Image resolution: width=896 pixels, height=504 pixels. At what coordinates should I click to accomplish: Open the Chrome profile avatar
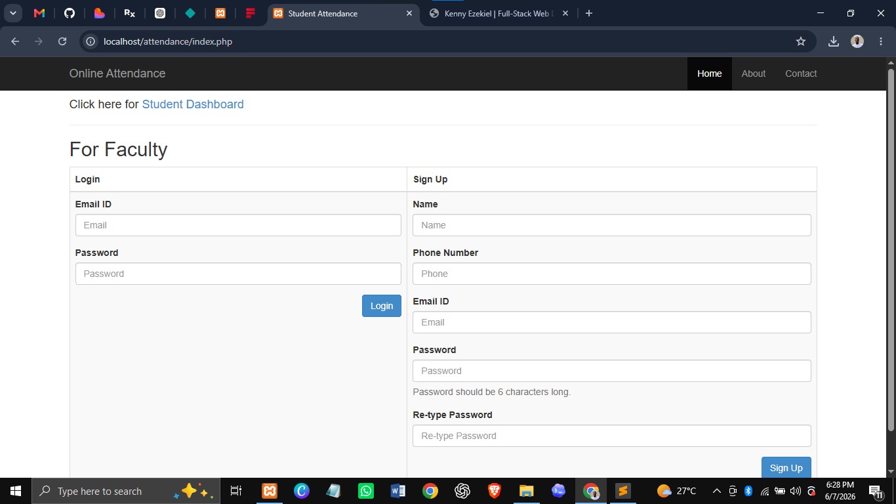[857, 41]
